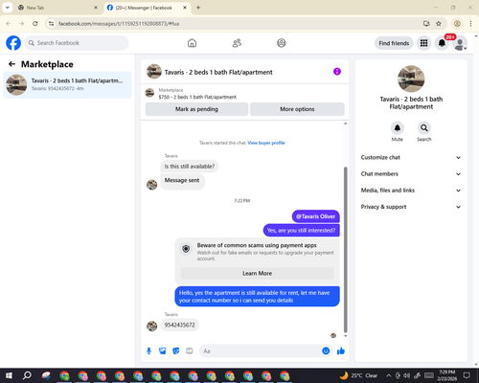Open Chrome tab search dropdown
This screenshot has height=383, width=479.
[x=8, y=8]
